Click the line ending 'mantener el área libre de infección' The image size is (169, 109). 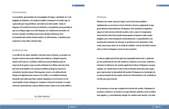[x=27, y=41]
